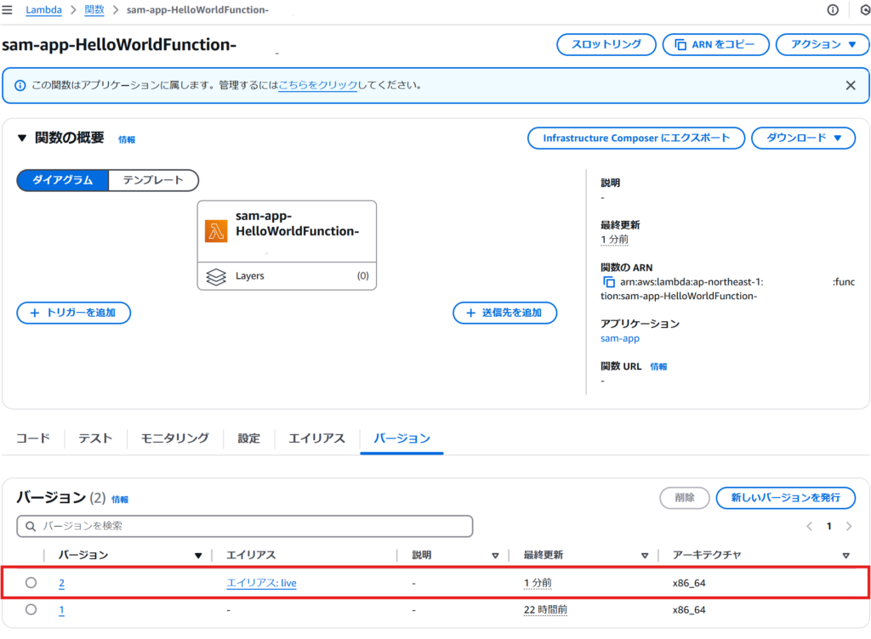
Task: Focus the バージョンを検索 search field
Action: [245, 526]
